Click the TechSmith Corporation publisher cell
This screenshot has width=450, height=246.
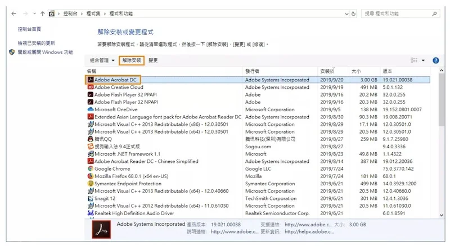coord(271,198)
